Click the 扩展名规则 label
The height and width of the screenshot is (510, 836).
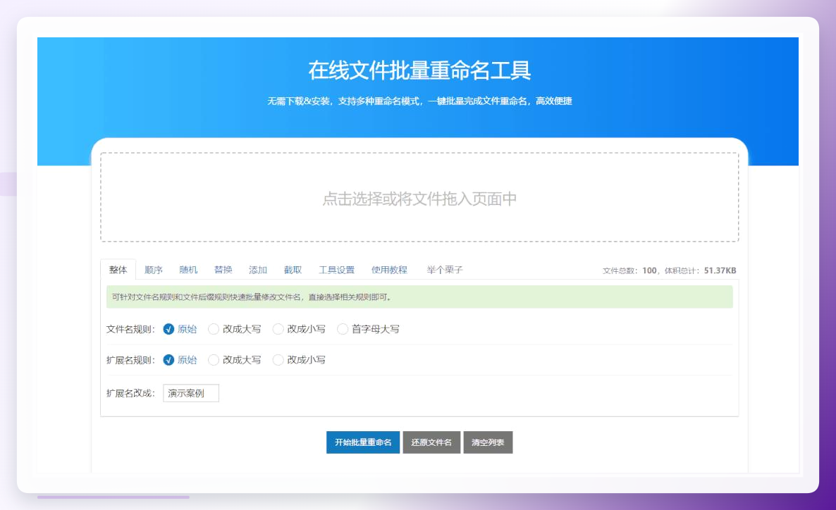[130, 360]
